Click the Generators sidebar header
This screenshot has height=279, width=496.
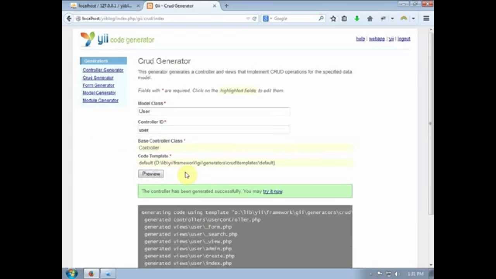[x=103, y=61]
